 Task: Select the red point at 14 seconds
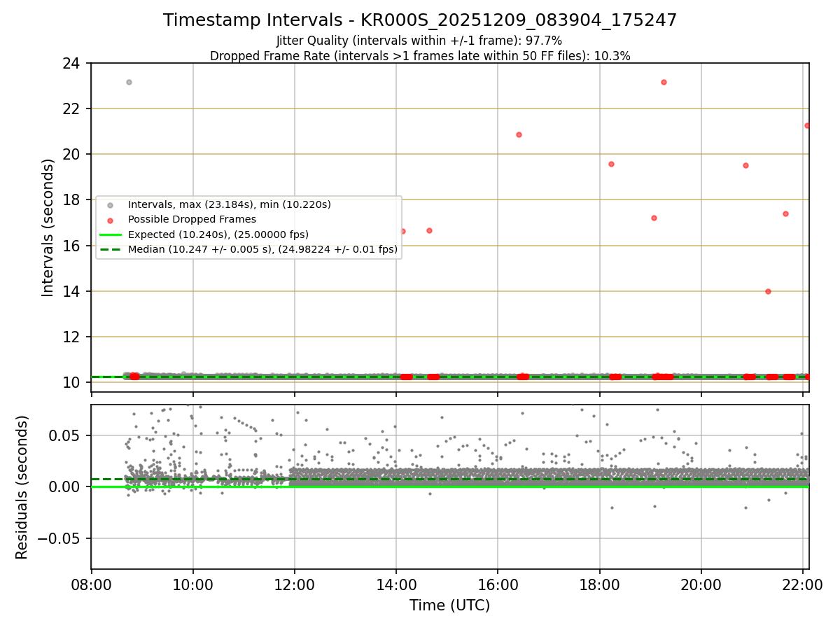tap(768, 291)
